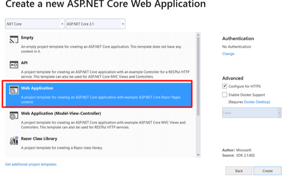This screenshot has height=184, width=305.
Task: Select the Empty template title
Action: click(27, 37)
